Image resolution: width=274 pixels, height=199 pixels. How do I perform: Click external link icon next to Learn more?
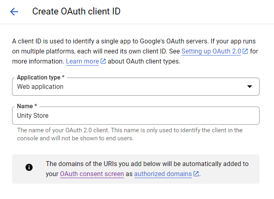tap(103, 62)
